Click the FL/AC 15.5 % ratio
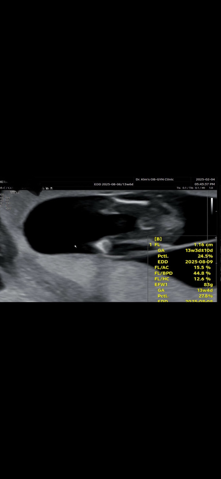The image size is (221, 479). click(x=182, y=267)
